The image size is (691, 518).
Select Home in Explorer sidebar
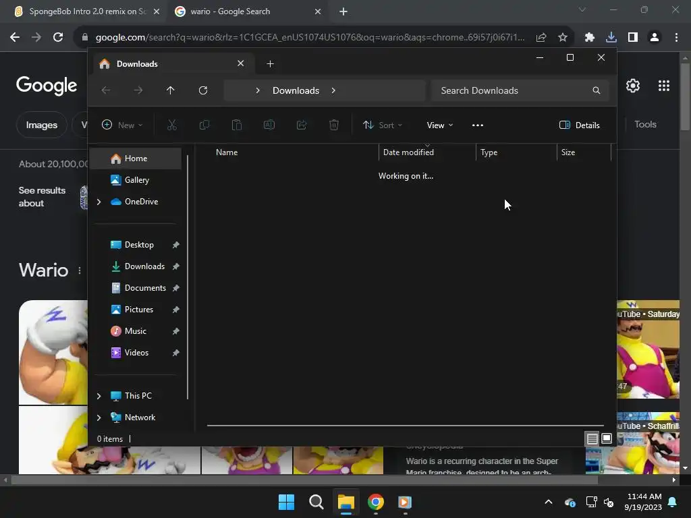136,159
